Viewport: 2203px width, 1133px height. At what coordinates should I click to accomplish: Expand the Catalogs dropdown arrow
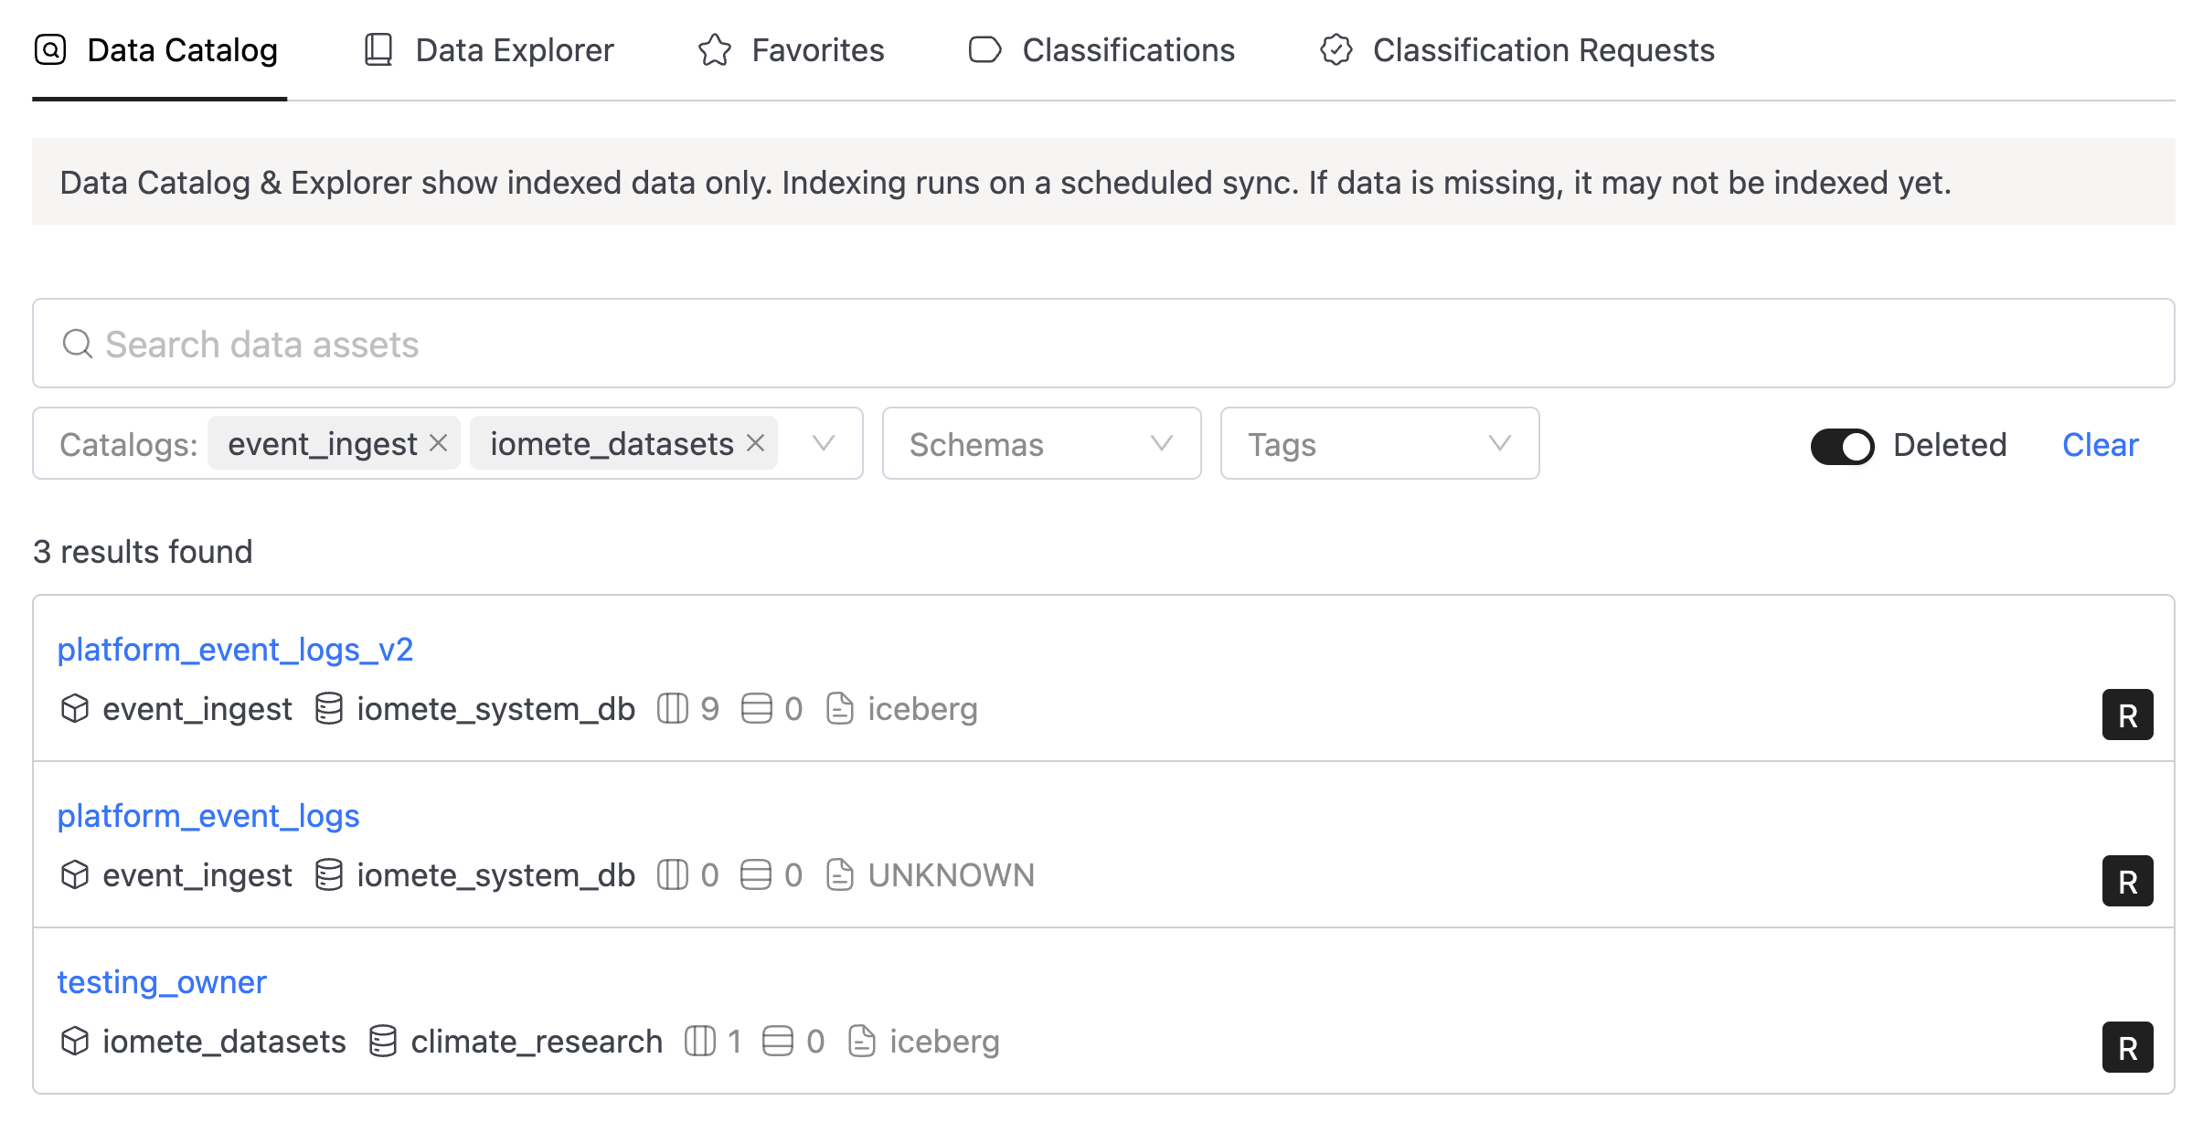824,444
